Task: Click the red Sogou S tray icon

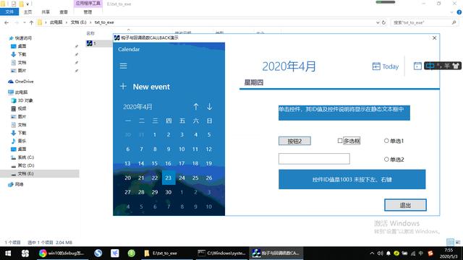Action: point(430,253)
